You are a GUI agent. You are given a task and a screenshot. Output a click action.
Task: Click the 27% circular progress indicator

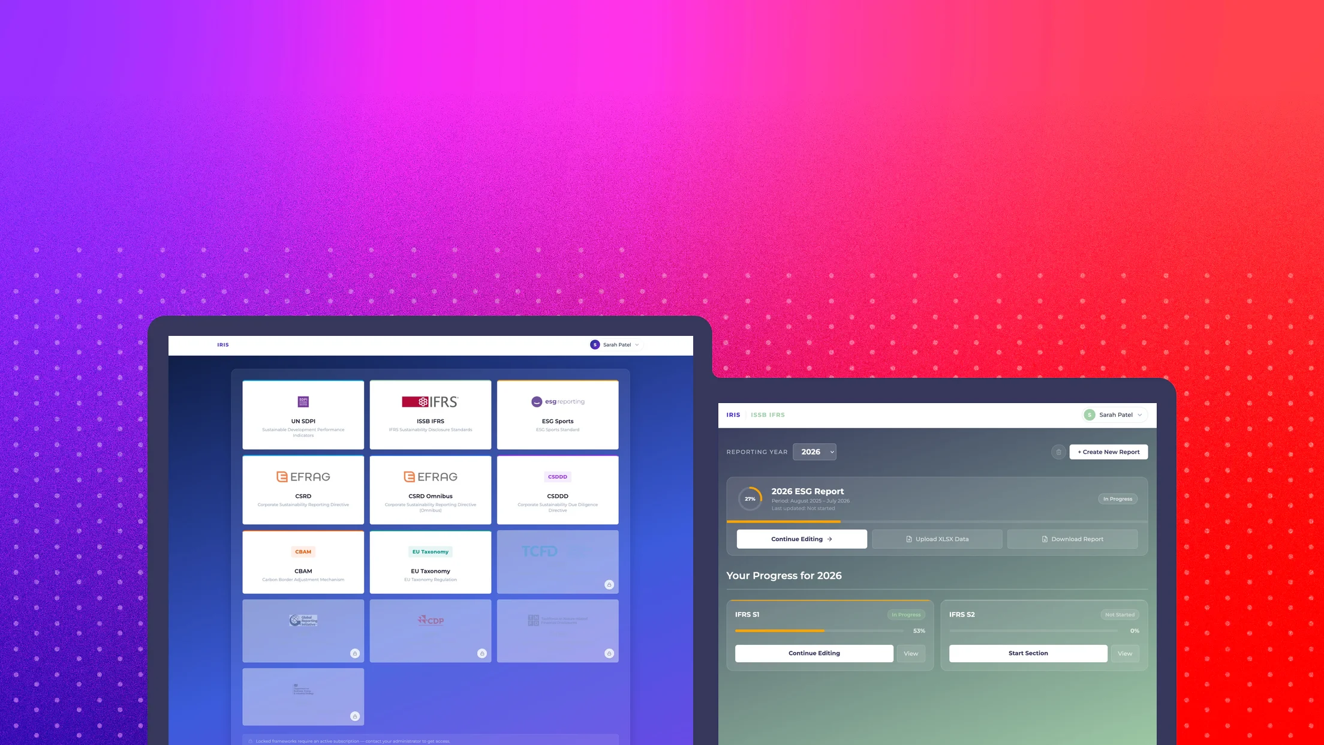750,499
